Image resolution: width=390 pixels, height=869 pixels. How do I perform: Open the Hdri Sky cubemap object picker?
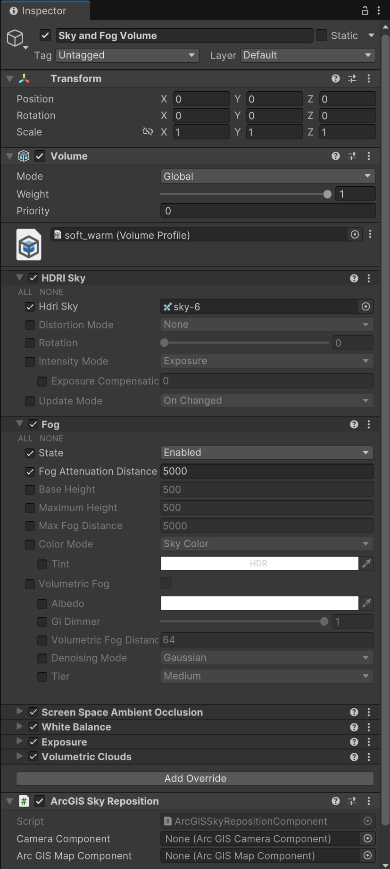pos(365,307)
